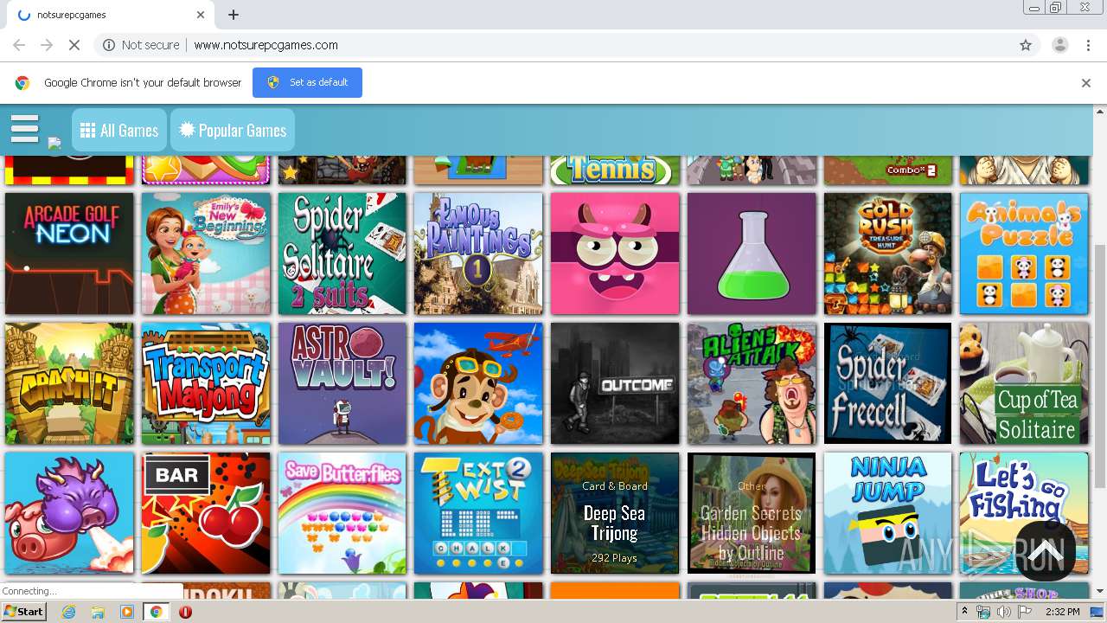Open Transport Mahjong game

[206, 383]
